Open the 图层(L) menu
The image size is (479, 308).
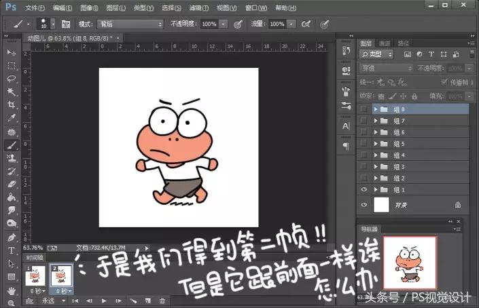[x=116, y=8]
